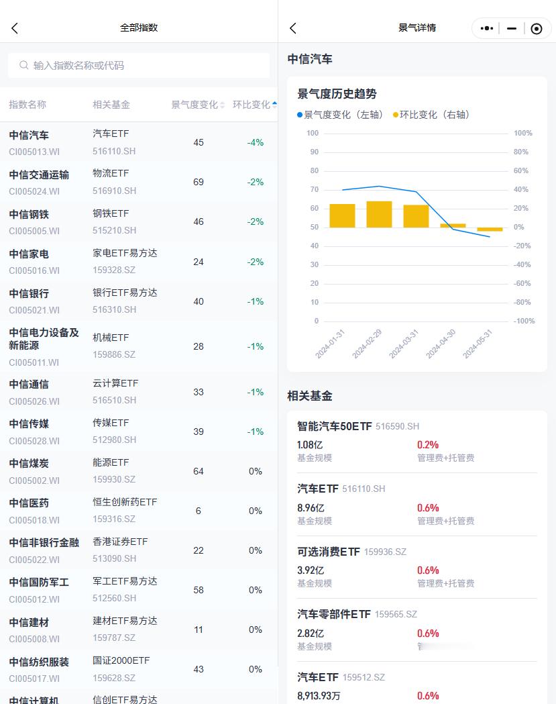Open 智能汽车50ETF fund details
Screen dimensions: 556x704
click(x=416, y=440)
